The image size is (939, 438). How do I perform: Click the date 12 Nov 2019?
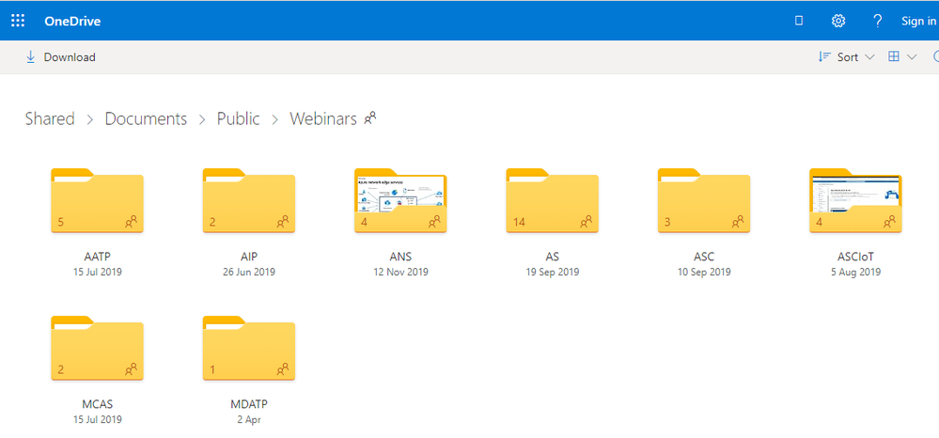pos(400,272)
